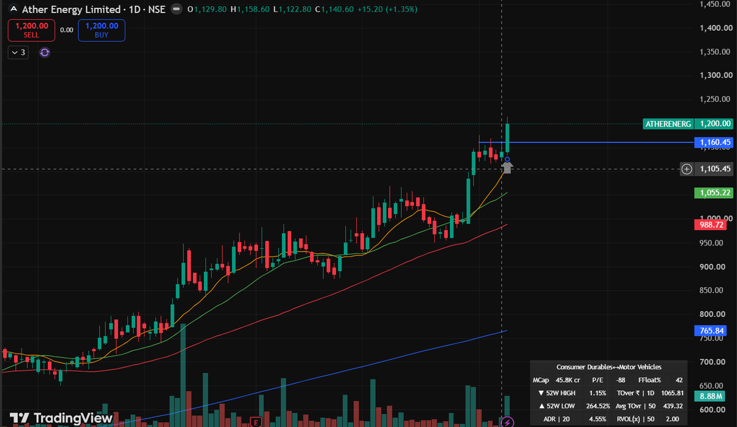The height and width of the screenshot is (427, 737).
Task: Open symbol search via Ather Energy Limited title
Action: [x=71, y=10]
